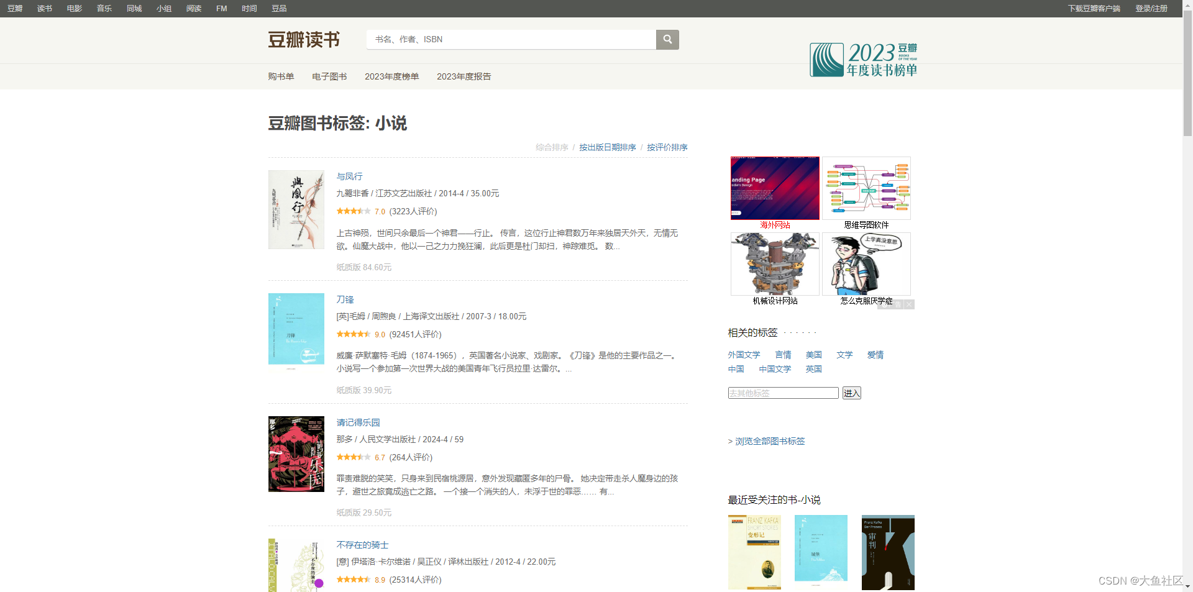Open the 2023 annual book list banner
This screenshot has width=1193, height=592.
[863, 60]
